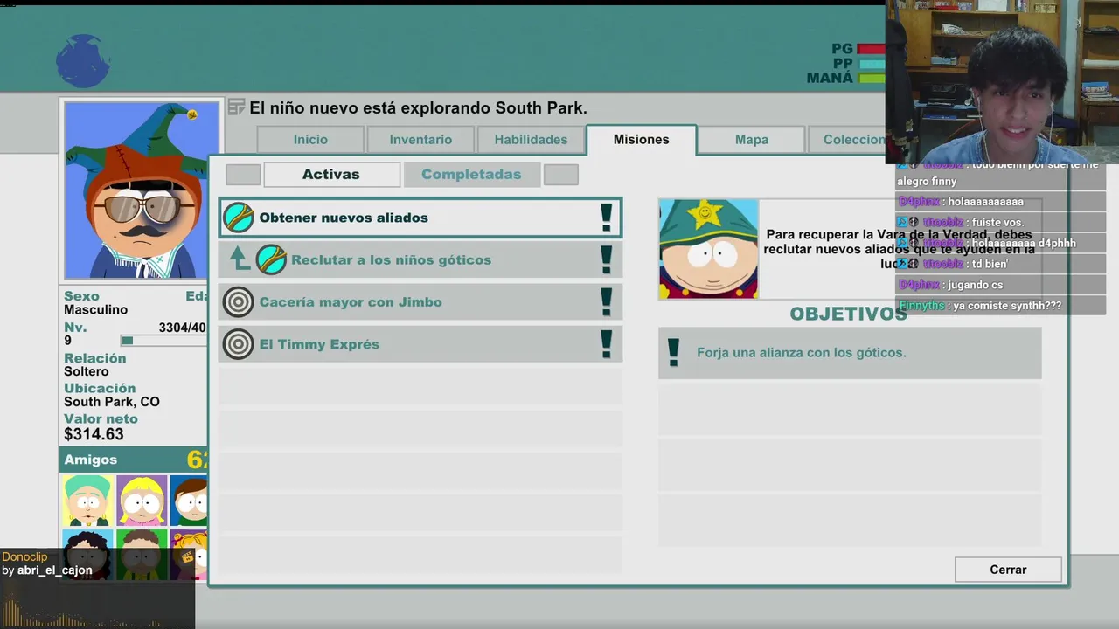Click the target icon beside El Timmy Exprés
This screenshot has height=629, width=1119.
coord(239,344)
